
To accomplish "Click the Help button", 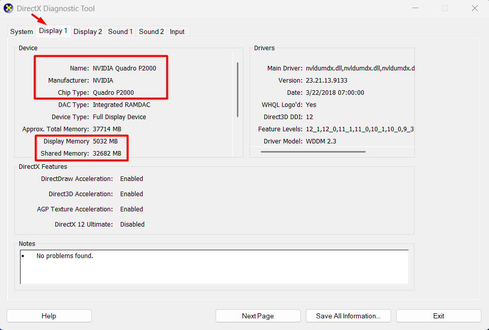I will coord(49,316).
